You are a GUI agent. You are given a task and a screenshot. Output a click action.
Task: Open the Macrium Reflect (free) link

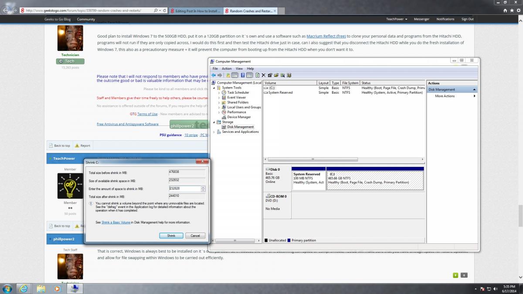tap(326, 36)
